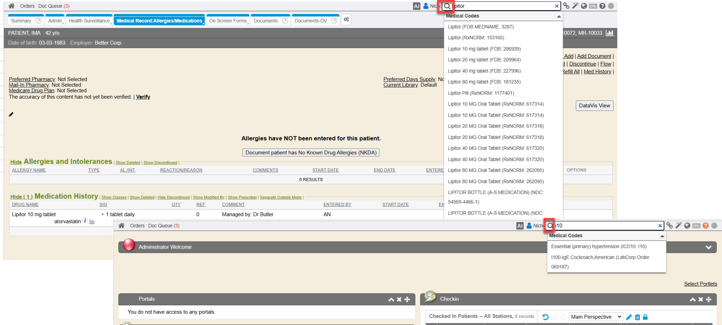Image resolution: width=722 pixels, height=325 pixels.
Task: Collapse the Portals portlet with its up chevron
Action: tap(391, 299)
